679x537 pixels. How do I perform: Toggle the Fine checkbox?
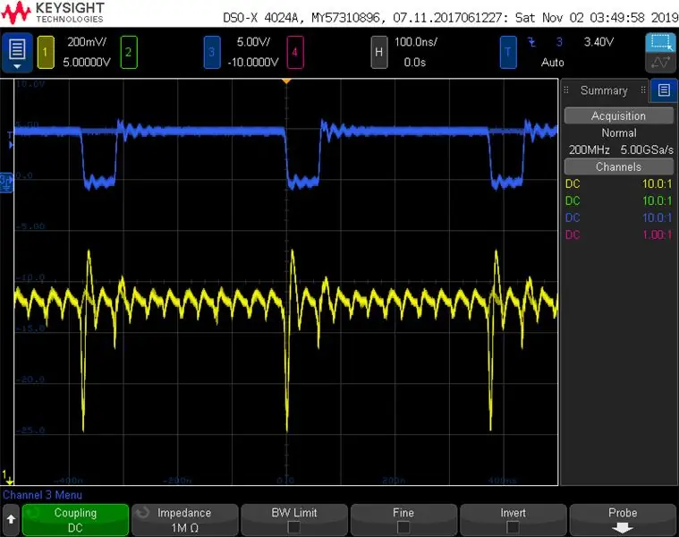(x=403, y=527)
